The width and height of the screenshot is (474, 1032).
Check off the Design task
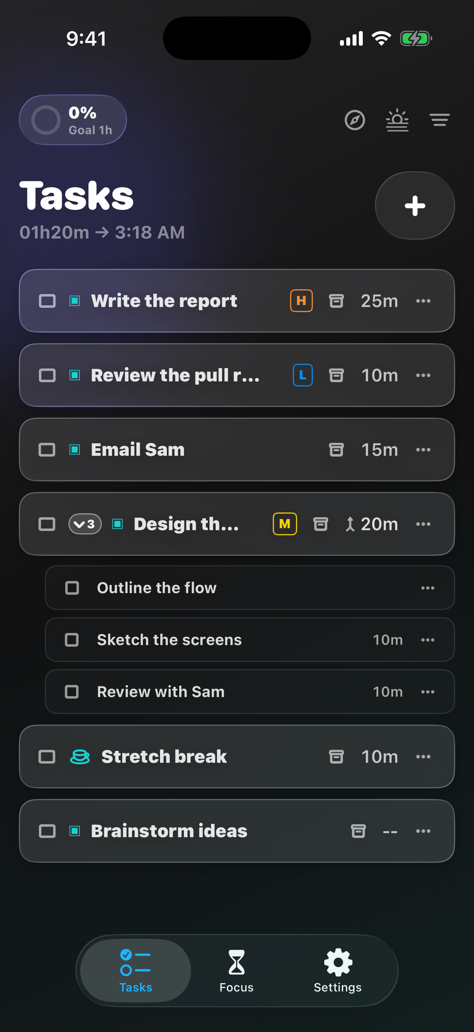(47, 524)
